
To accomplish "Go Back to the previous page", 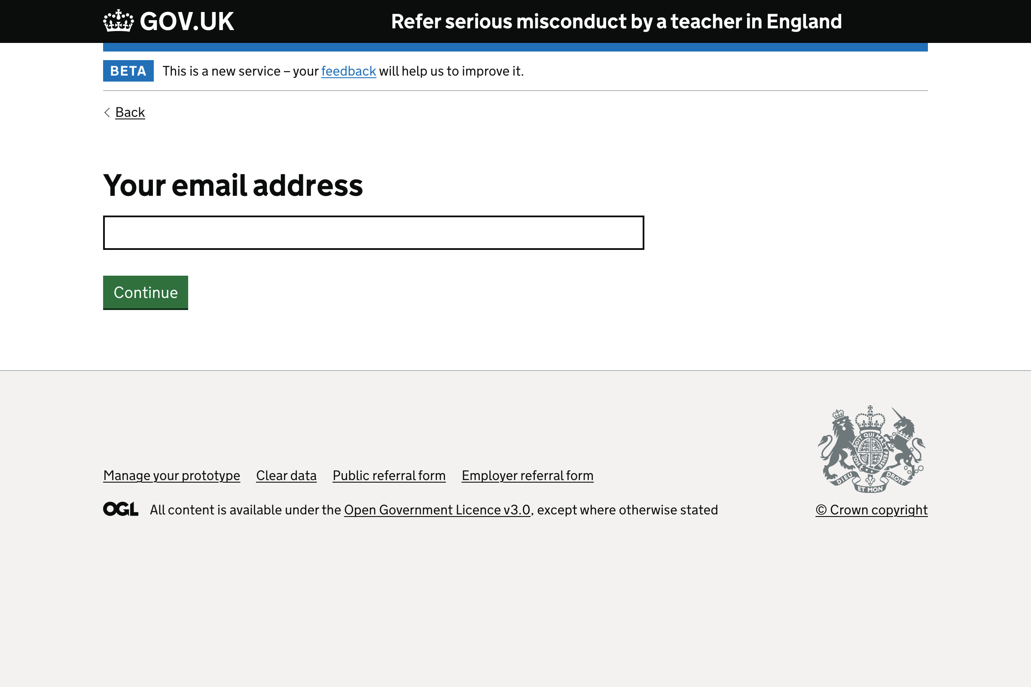I will tap(130, 112).
